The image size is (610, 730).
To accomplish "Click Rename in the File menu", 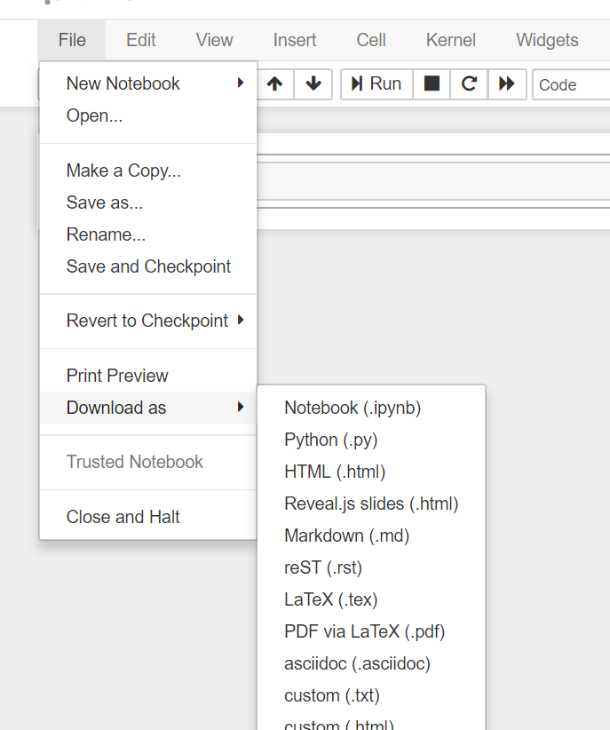I will 106,234.
